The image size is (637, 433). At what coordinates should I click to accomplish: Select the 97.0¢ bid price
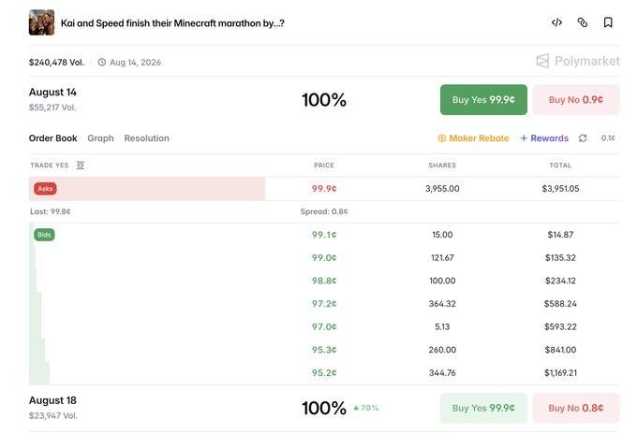coord(324,326)
